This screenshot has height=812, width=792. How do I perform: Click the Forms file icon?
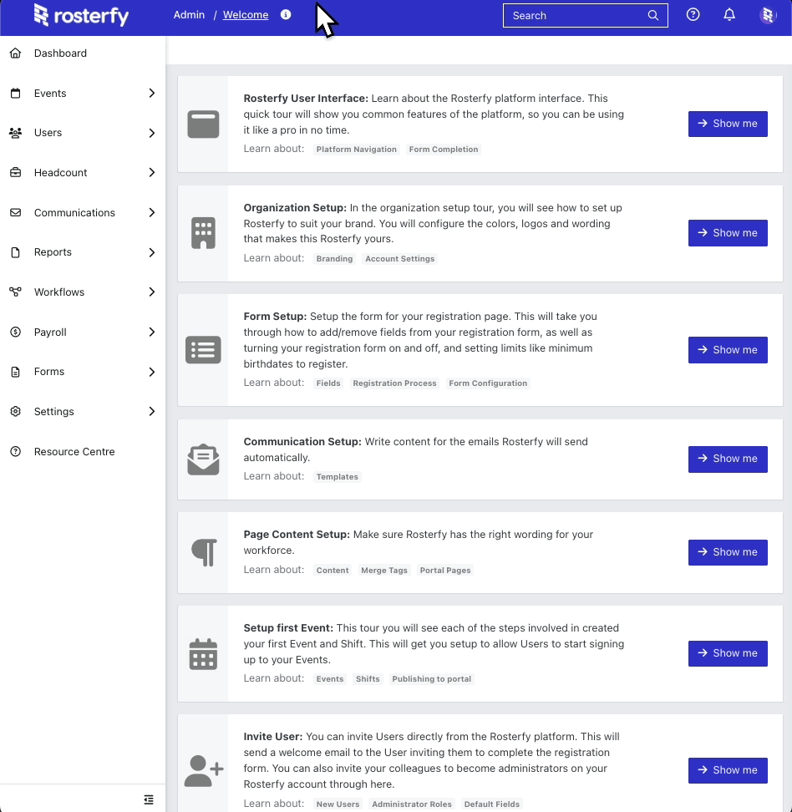pos(16,372)
